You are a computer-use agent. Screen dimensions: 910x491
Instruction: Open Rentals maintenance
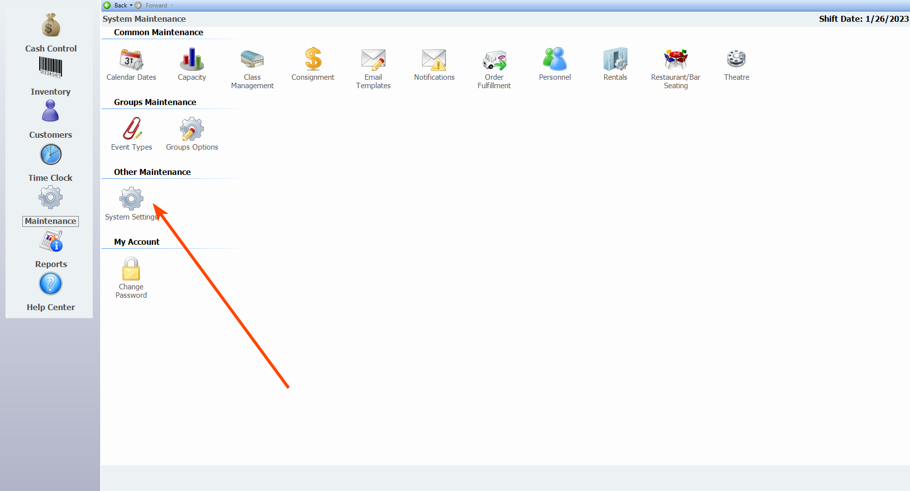615,60
